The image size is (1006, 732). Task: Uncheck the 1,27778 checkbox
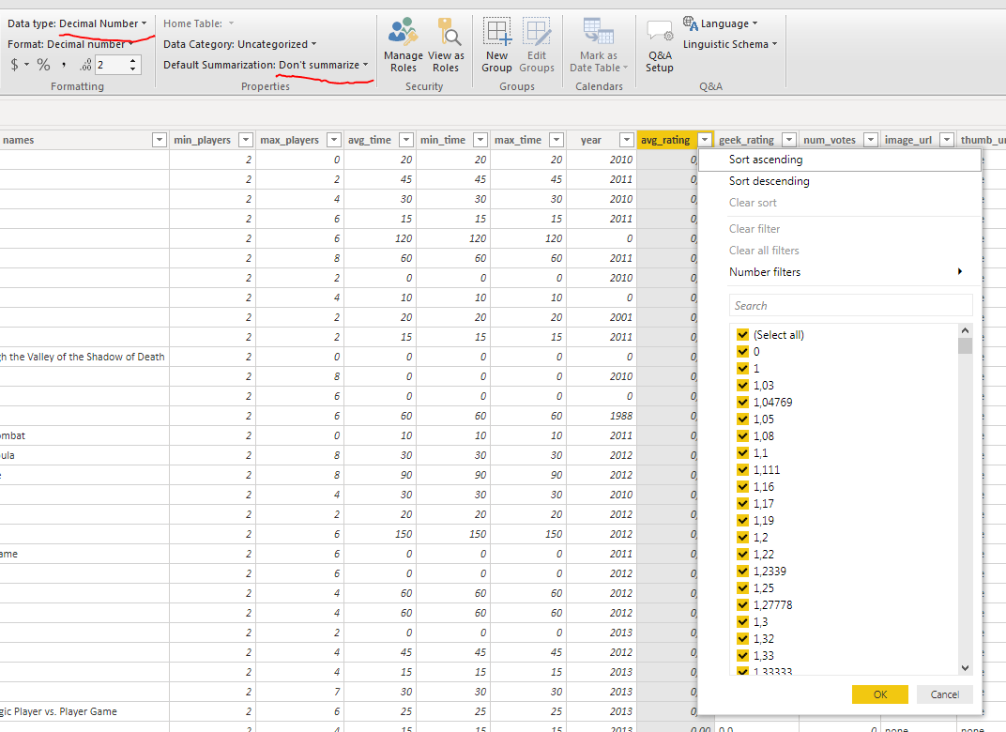point(743,605)
